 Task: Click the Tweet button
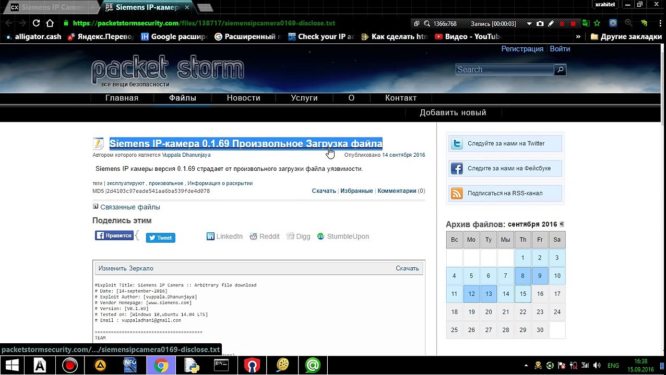coord(160,238)
